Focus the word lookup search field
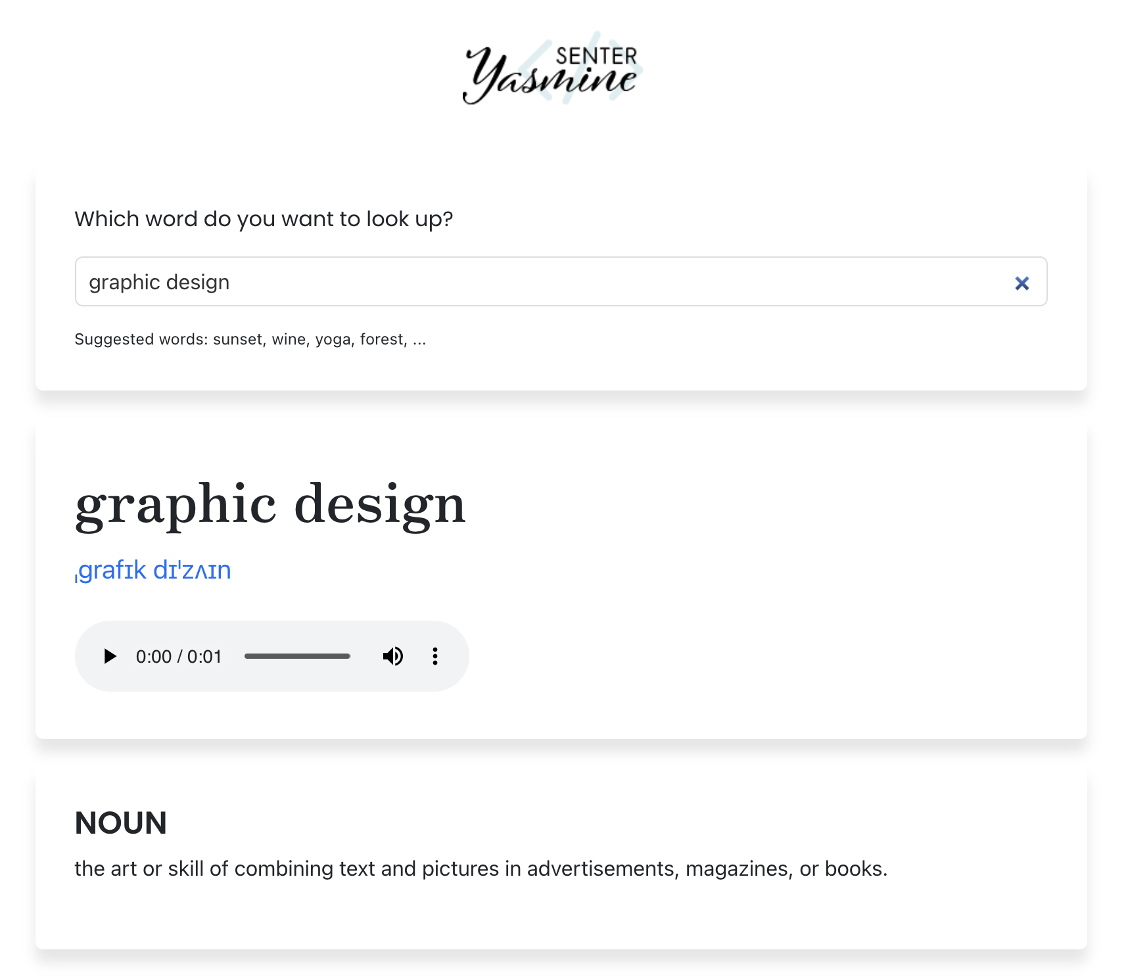Image resolution: width=1128 pixels, height=977 pixels. click(x=561, y=281)
